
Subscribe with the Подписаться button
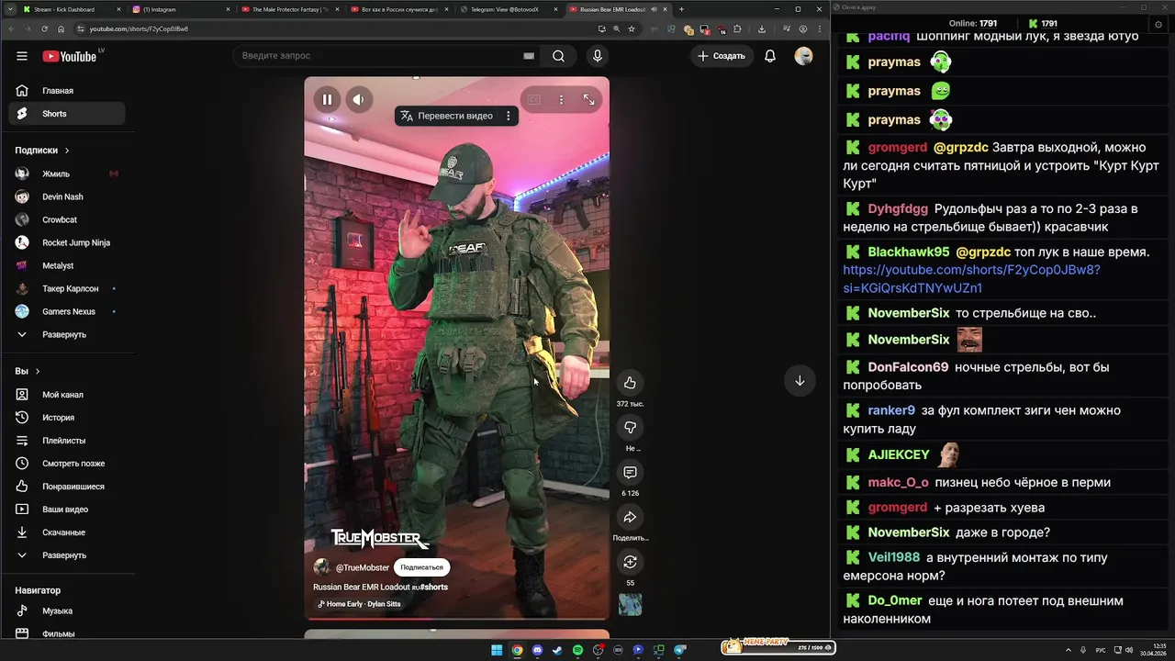point(421,567)
